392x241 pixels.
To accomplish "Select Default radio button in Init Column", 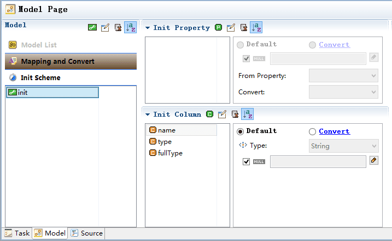I will coord(240,131).
